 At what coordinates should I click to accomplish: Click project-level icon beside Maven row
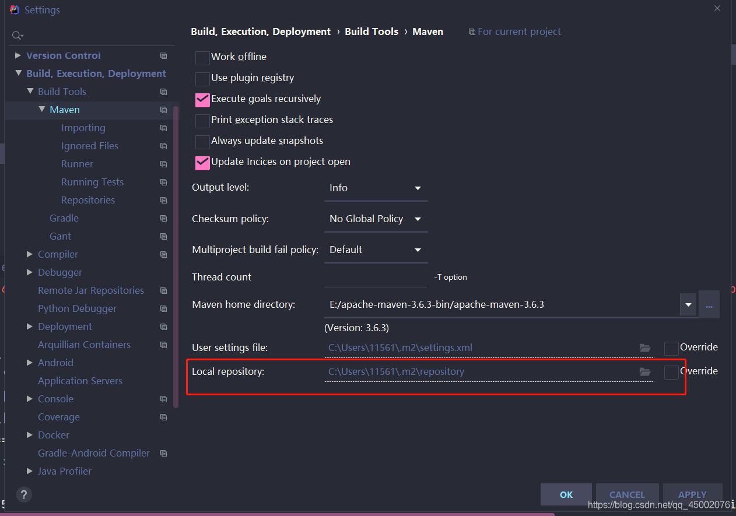[163, 110]
